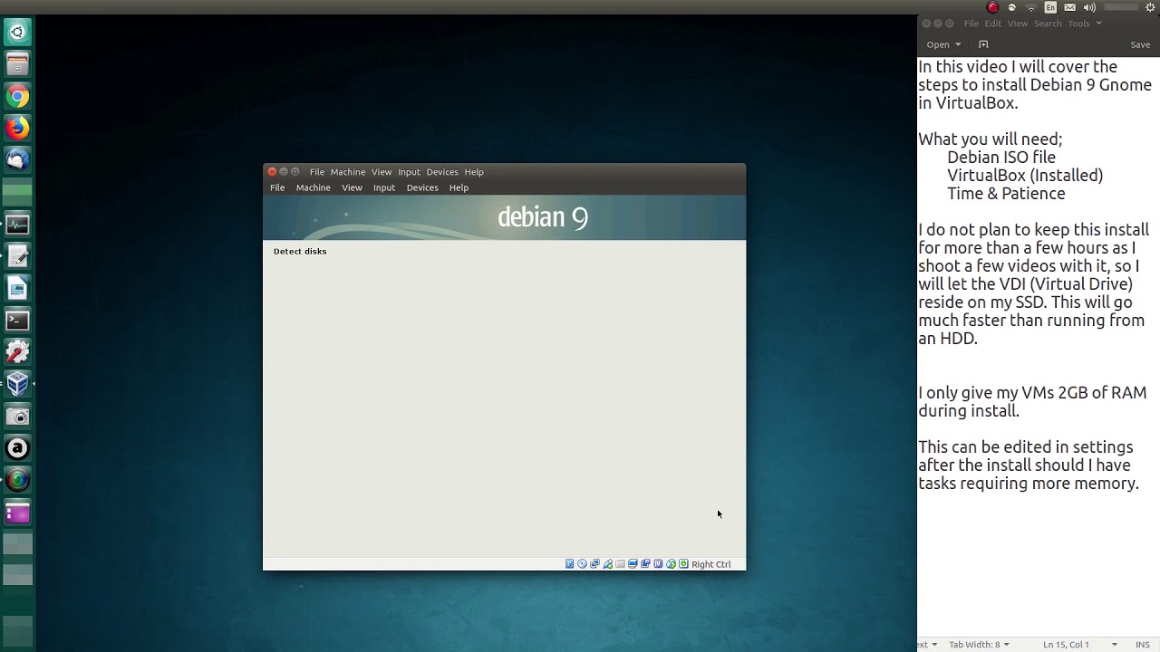This screenshot has width=1160, height=652.
Task: Click the hard disk activity icon in VirtualBox status bar
Action: point(569,564)
